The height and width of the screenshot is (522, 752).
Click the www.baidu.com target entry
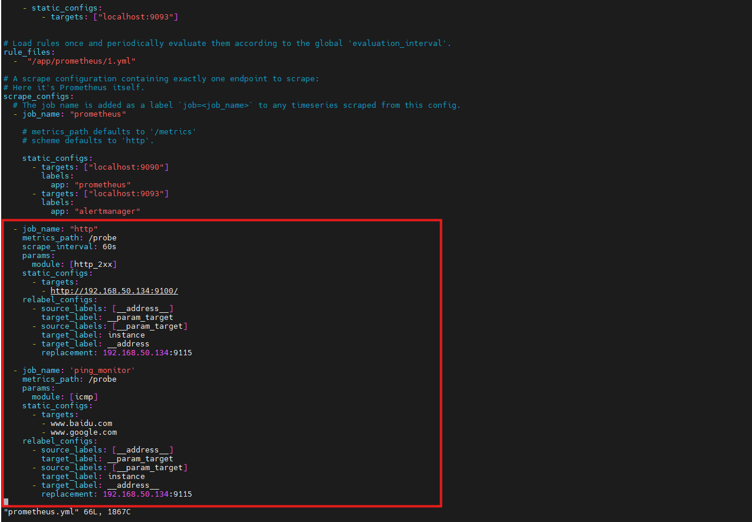tap(81, 423)
